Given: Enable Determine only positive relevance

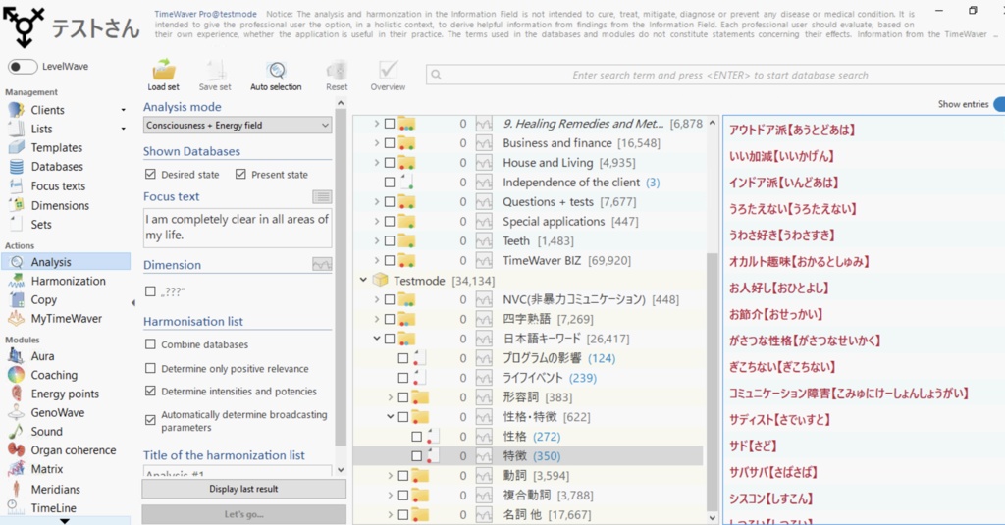Looking at the screenshot, I should [x=150, y=368].
